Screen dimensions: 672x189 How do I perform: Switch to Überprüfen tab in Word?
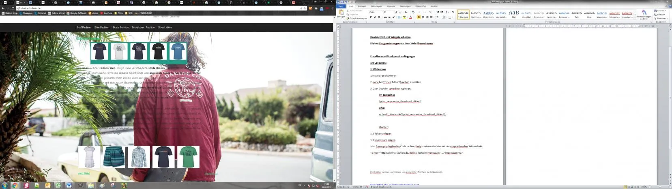(x=421, y=6)
